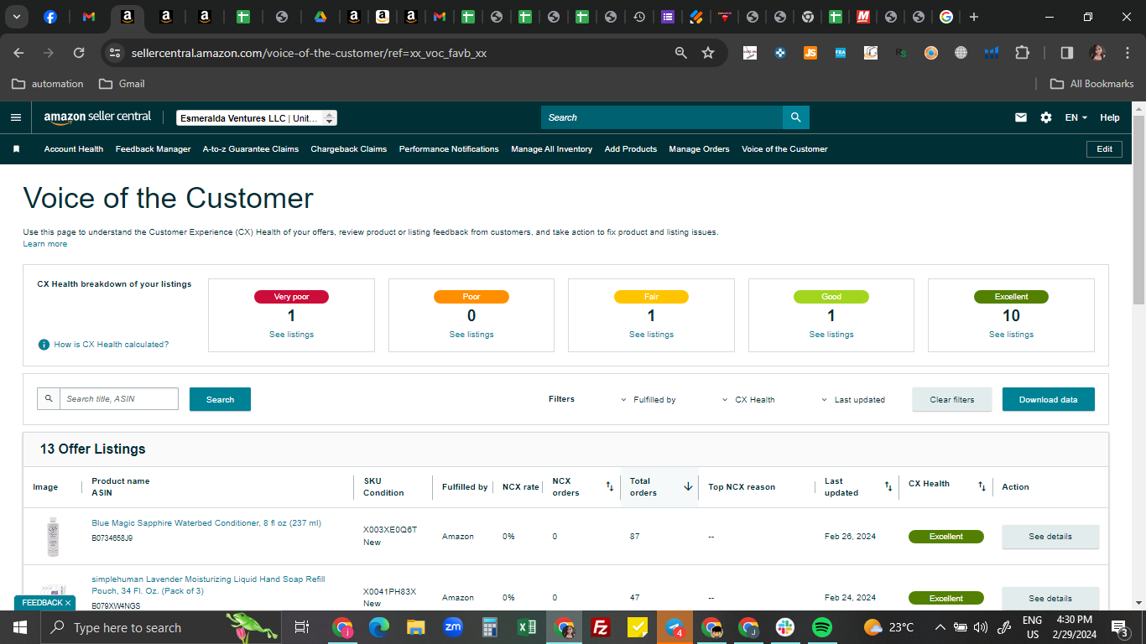This screenshot has height=644, width=1146.
Task: Go to Account Health
Action: [74, 149]
